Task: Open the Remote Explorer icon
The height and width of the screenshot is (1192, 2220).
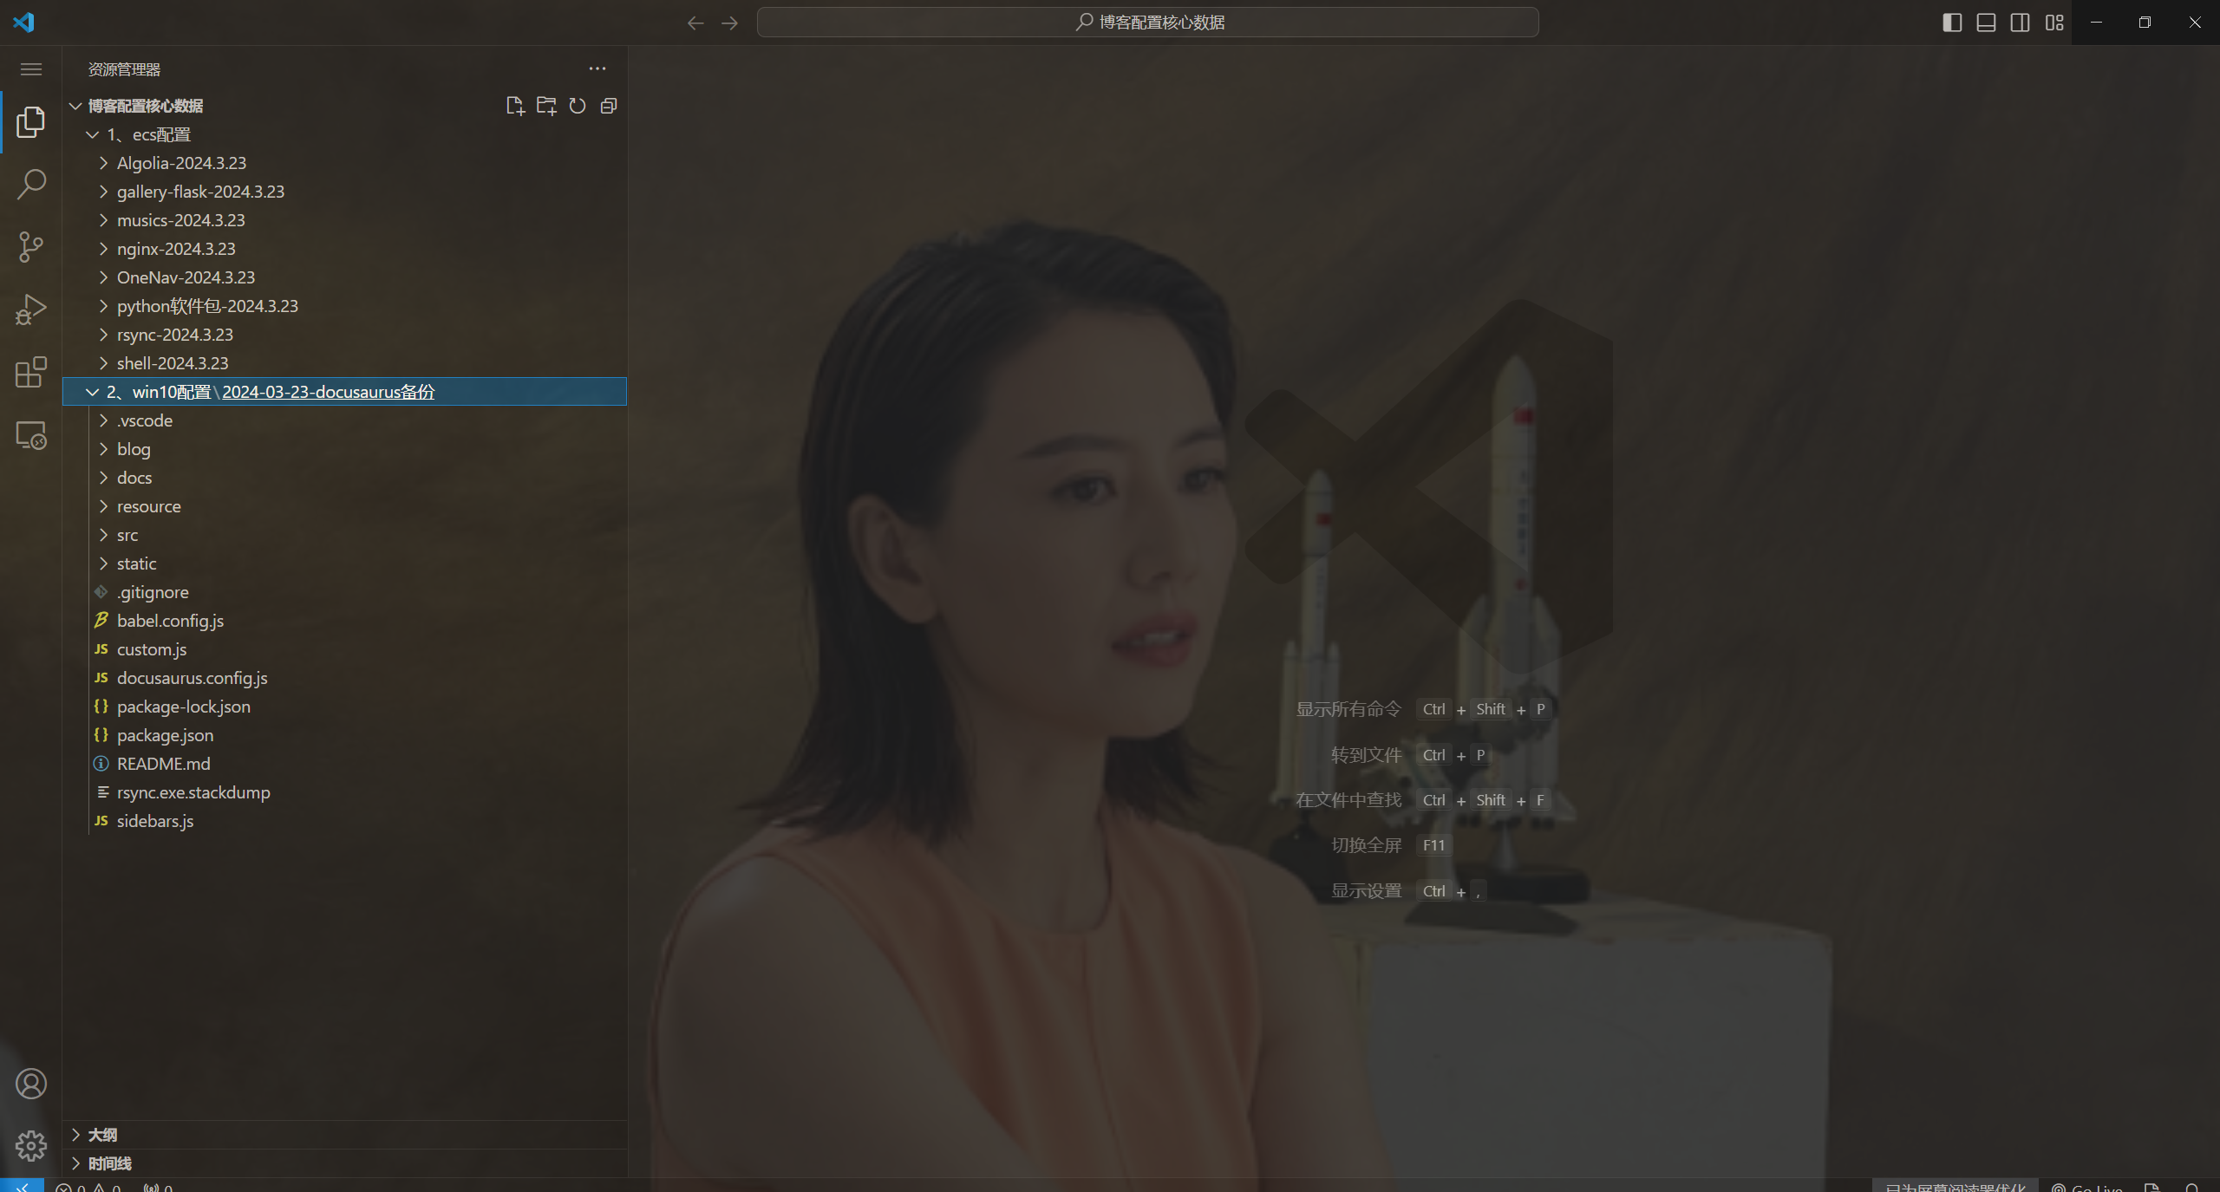Action: pyautogui.click(x=31, y=435)
